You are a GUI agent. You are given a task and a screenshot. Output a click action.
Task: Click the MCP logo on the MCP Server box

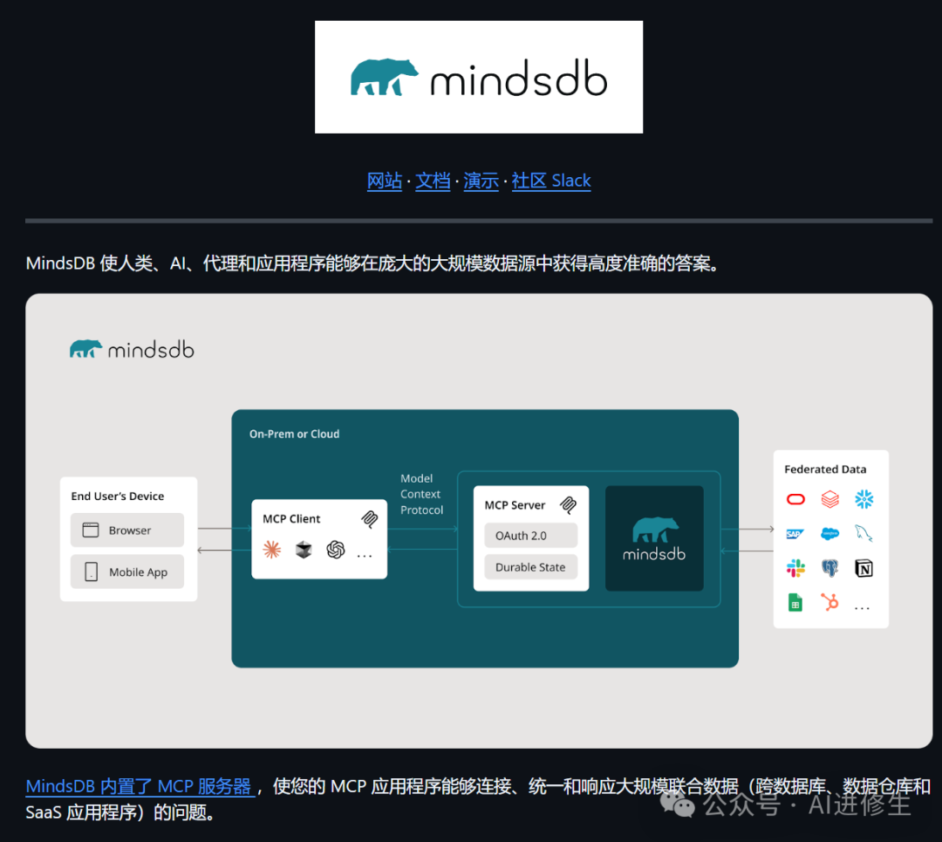569,505
